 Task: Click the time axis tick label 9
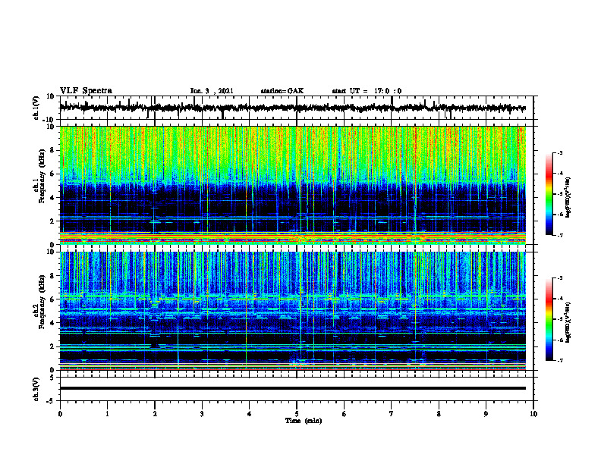click(x=486, y=414)
